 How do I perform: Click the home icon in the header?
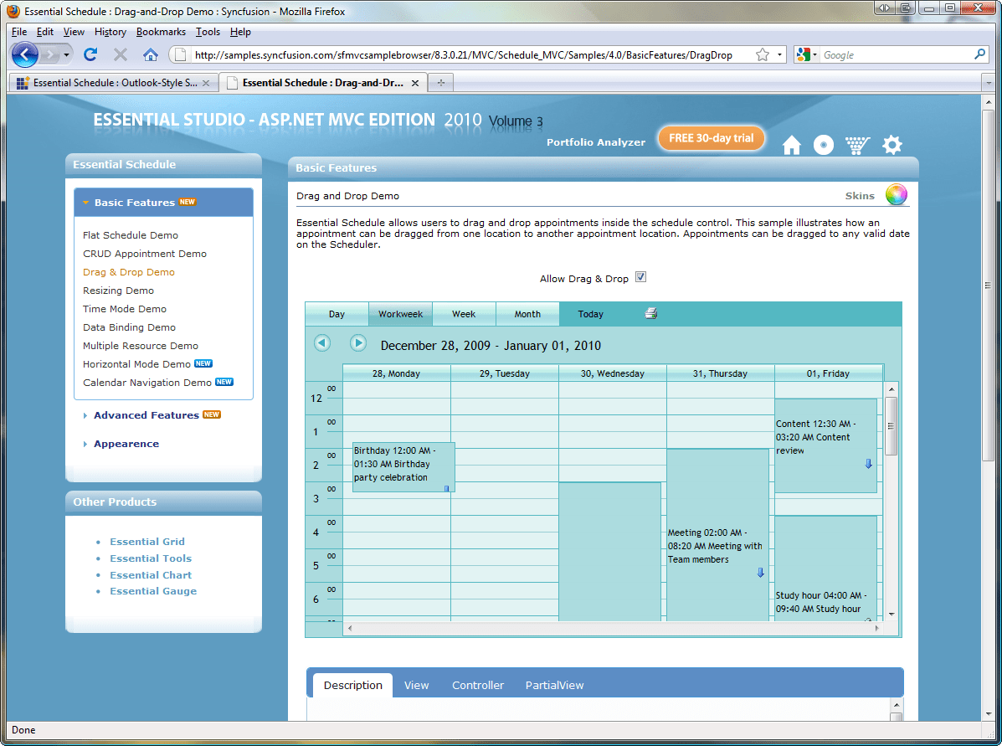(790, 144)
